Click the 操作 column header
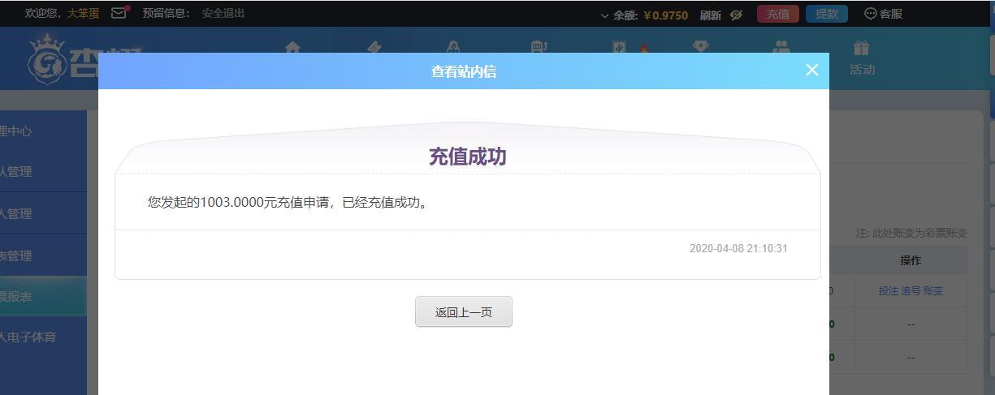 (x=911, y=260)
